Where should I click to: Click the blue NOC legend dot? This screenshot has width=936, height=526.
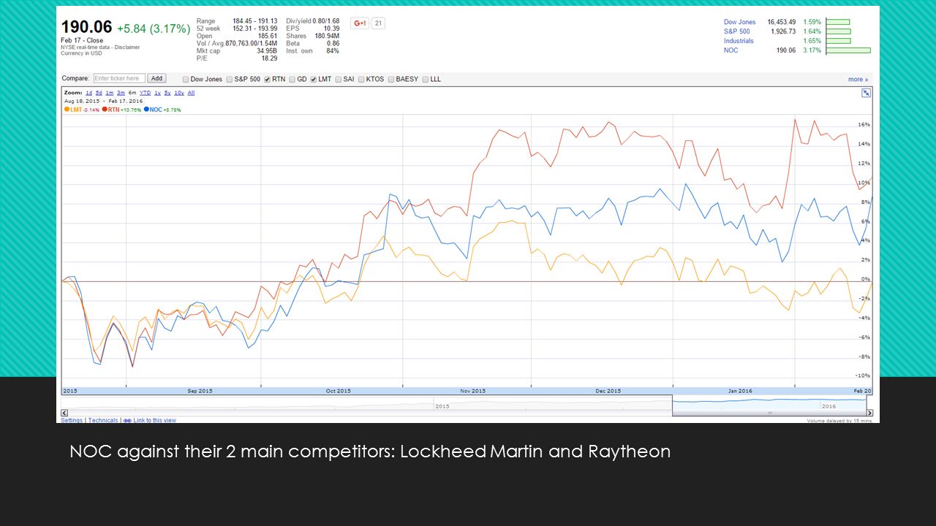click(146, 110)
